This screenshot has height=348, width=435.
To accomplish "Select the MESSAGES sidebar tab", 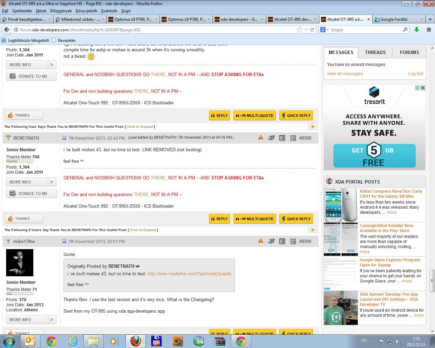I will pos(341,52).
